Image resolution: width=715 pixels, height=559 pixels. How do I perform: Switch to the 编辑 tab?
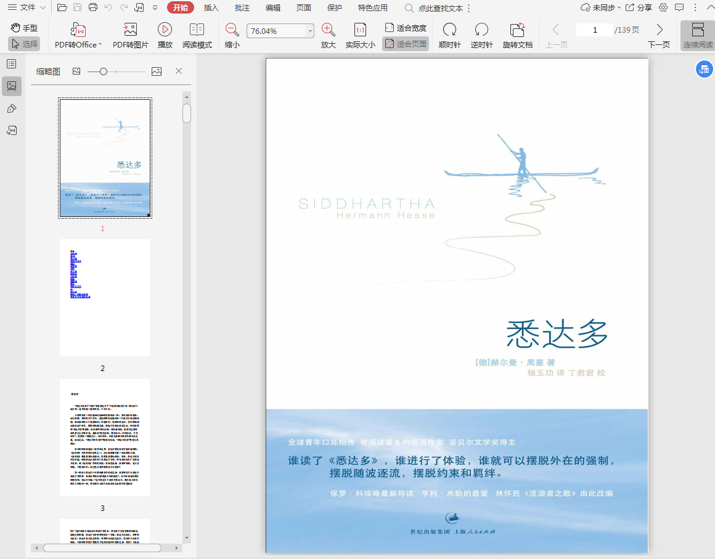click(272, 8)
